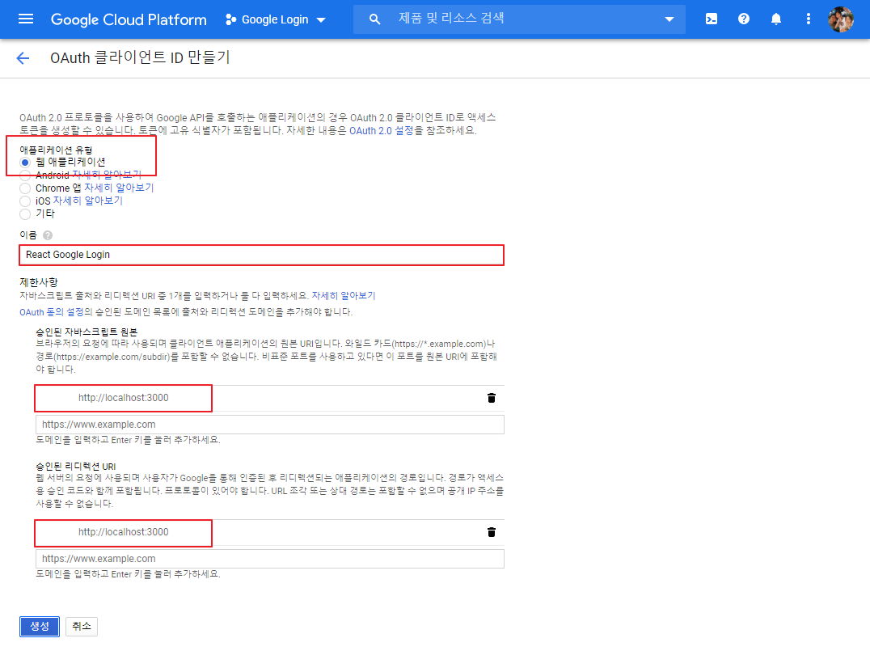Viewport: 870px width, 651px height.
Task: Delete the redirect URI http://localhost:3000 entry
Action: pyautogui.click(x=491, y=532)
